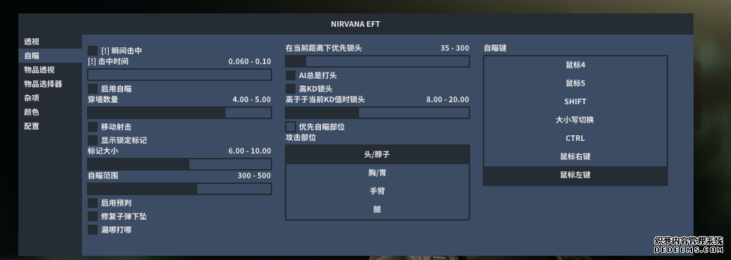Enable the 启用自瞄 checkbox
Viewport: 731px width, 260px height.
tap(93, 89)
